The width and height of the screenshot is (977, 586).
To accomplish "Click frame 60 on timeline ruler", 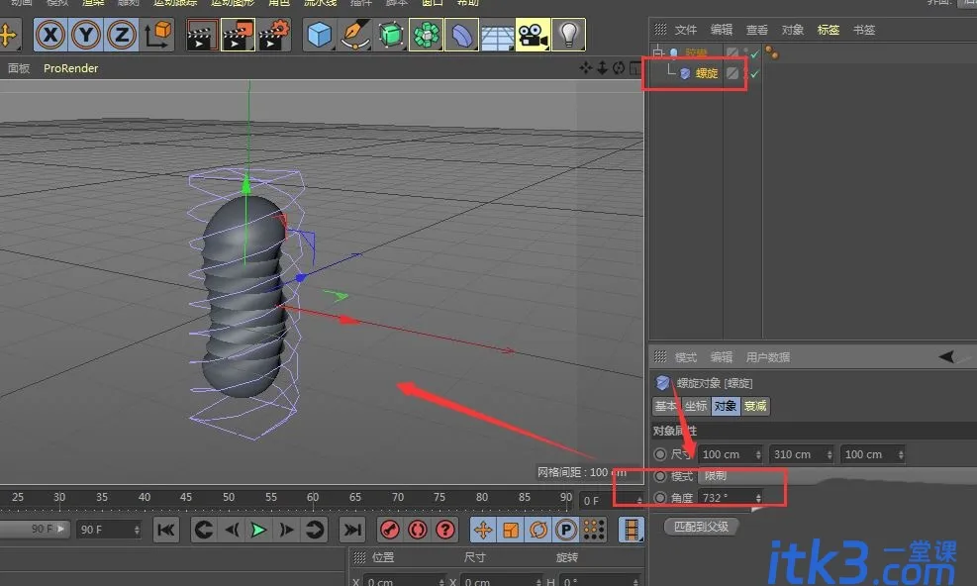I will tap(313, 498).
